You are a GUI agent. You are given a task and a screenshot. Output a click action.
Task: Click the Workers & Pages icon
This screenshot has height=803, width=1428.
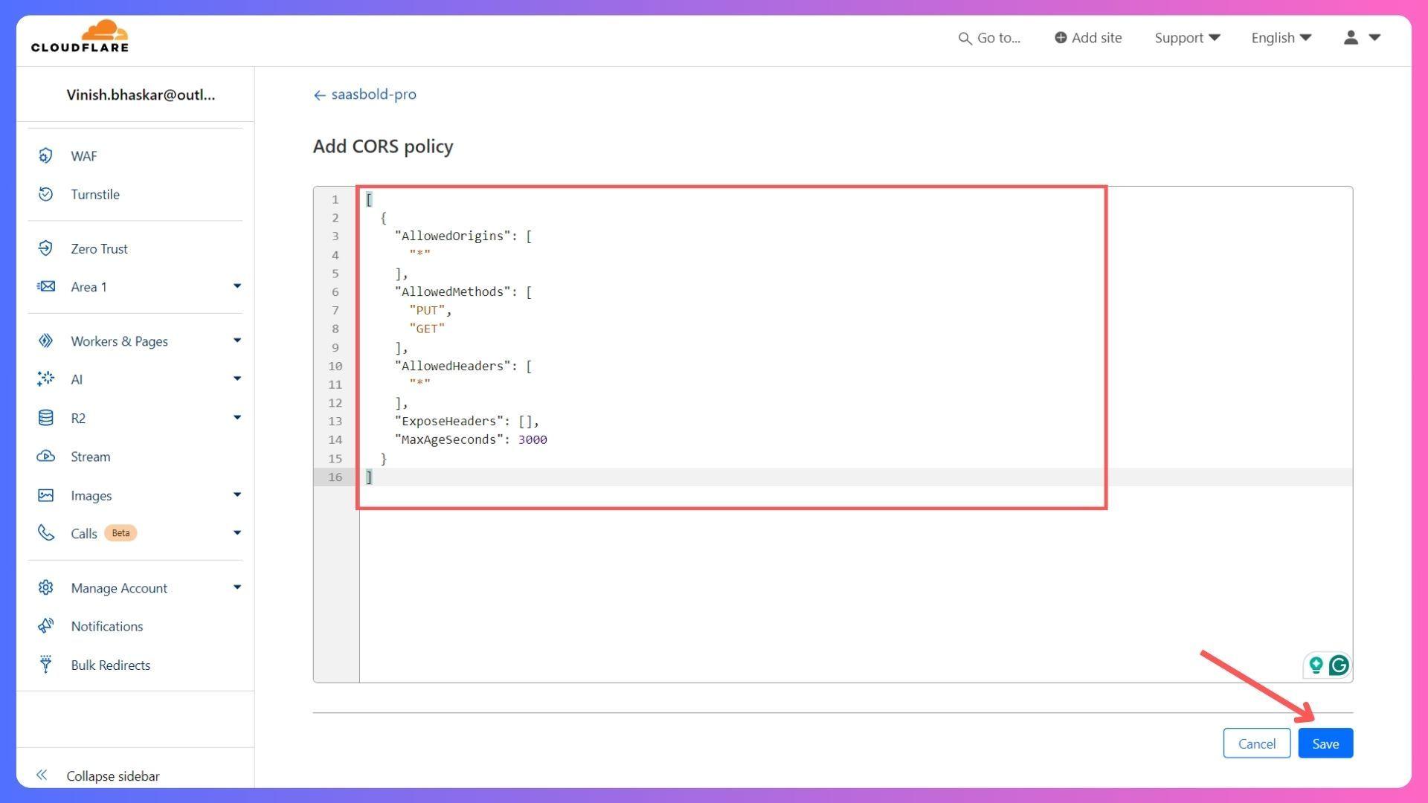(45, 341)
